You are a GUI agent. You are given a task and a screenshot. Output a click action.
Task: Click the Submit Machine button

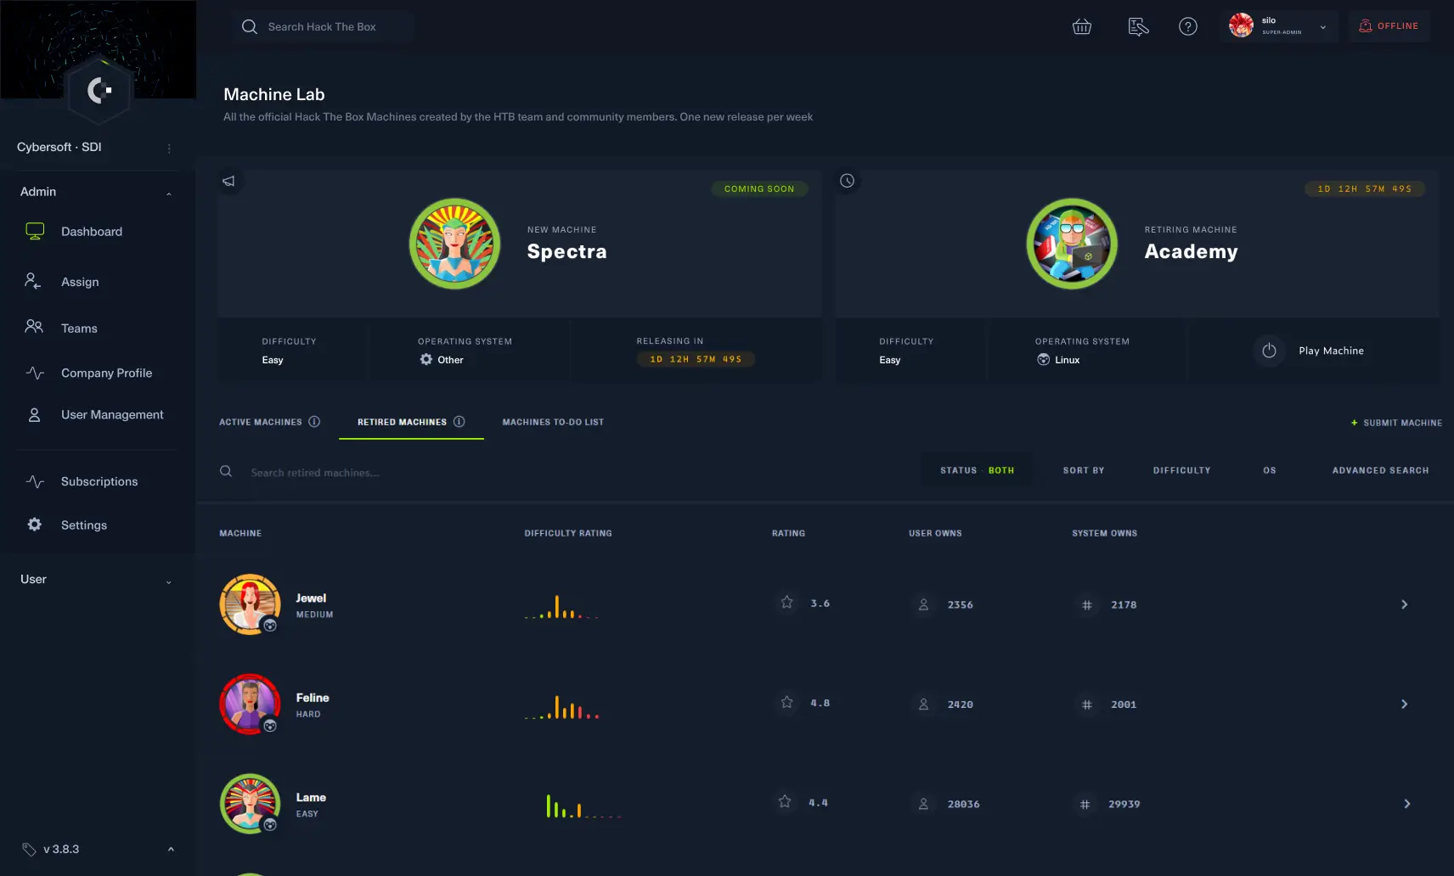point(1396,423)
